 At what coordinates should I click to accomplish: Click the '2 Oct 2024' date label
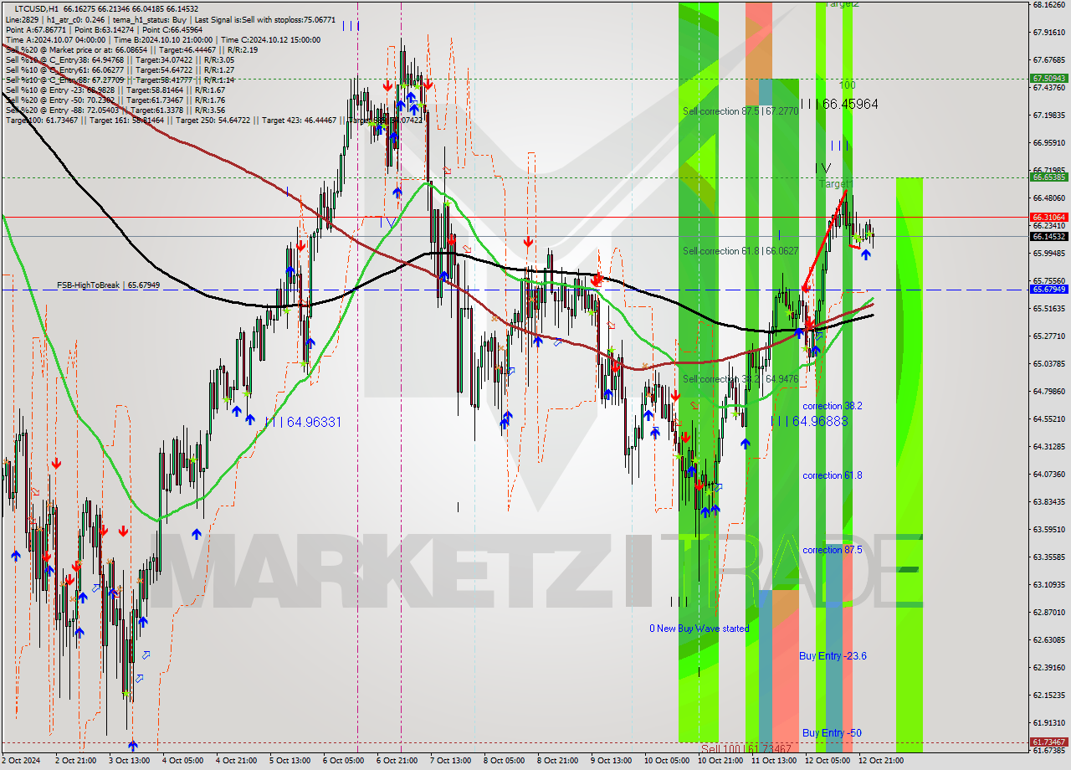click(22, 761)
